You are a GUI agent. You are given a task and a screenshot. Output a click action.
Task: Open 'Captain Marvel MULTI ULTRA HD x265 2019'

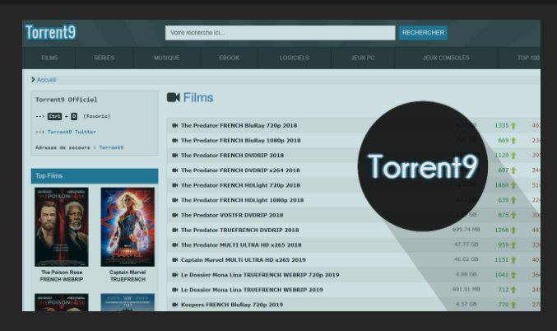[244, 260]
